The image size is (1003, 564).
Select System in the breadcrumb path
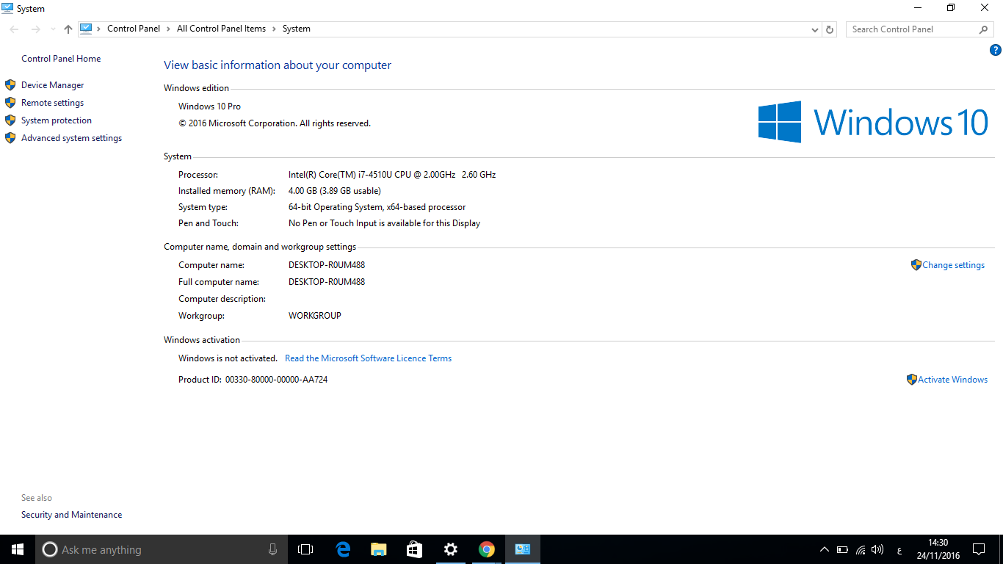coord(296,29)
